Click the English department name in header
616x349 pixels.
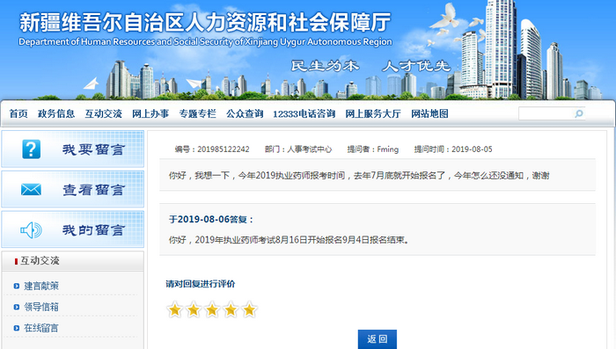pyautogui.click(x=205, y=41)
